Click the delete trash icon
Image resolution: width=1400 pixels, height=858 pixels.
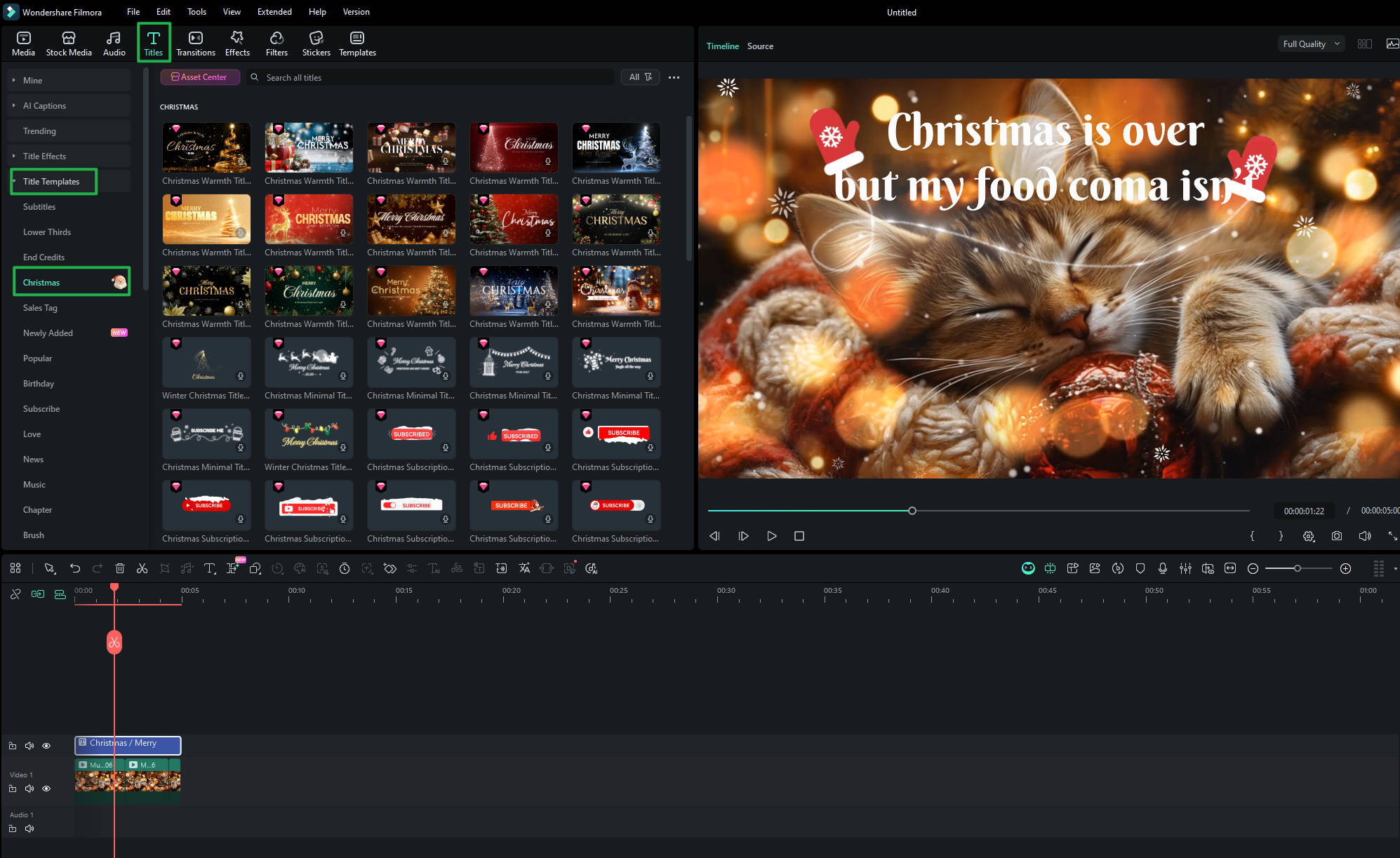pyautogui.click(x=120, y=568)
